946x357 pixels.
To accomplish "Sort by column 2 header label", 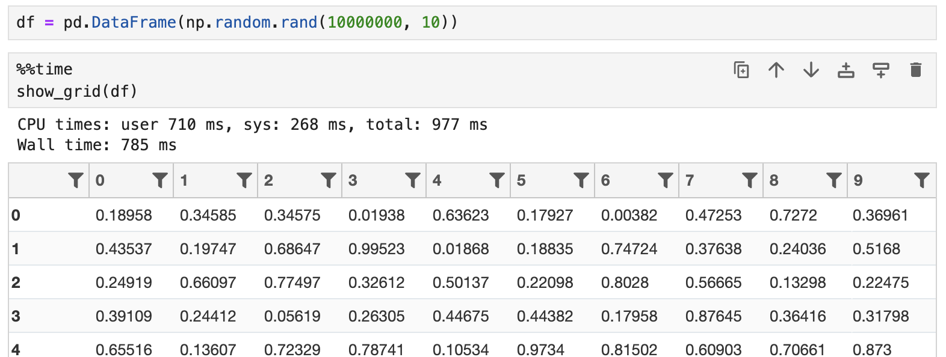I will coord(268,180).
